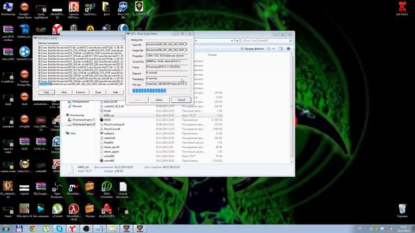
Task: Click Stop in the RAD Batch Editor
Action: pyautogui.click(x=47, y=92)
